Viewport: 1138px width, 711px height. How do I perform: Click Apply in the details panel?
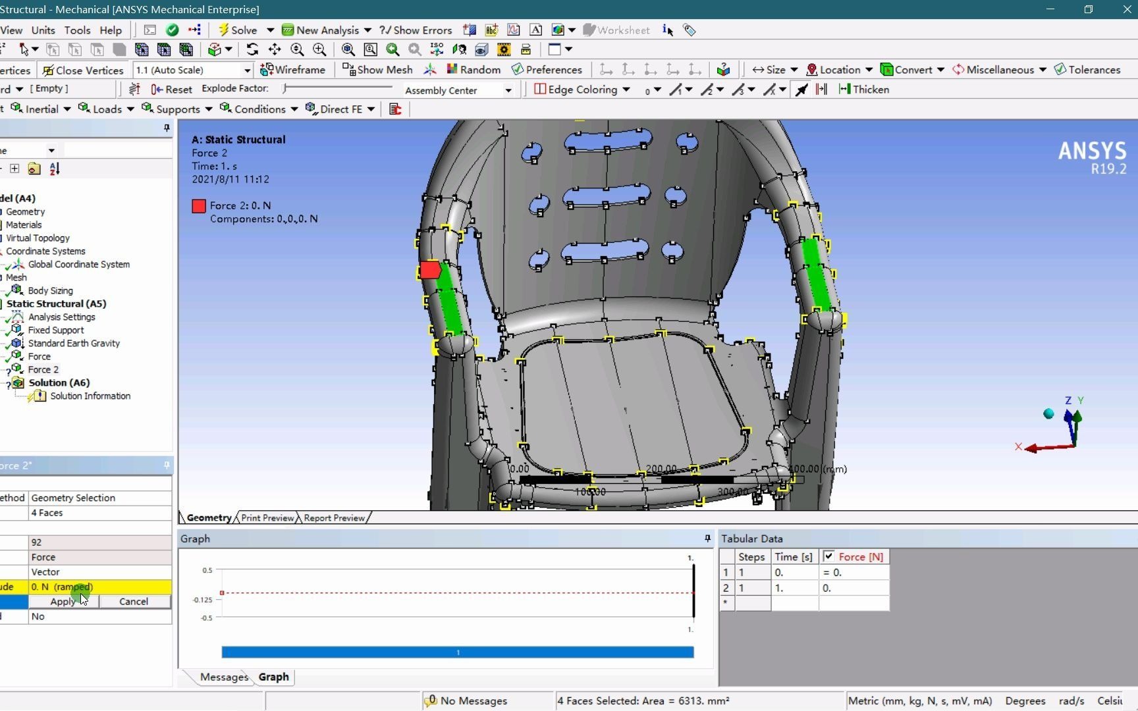pos(63,601)
